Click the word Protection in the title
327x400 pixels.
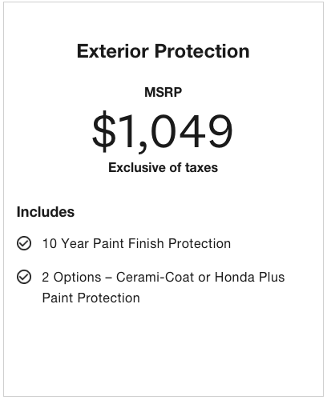tap(202, 51)
